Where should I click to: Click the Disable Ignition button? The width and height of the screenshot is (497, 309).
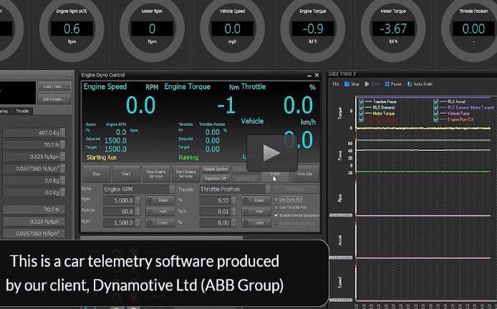[x=216, y=170]
